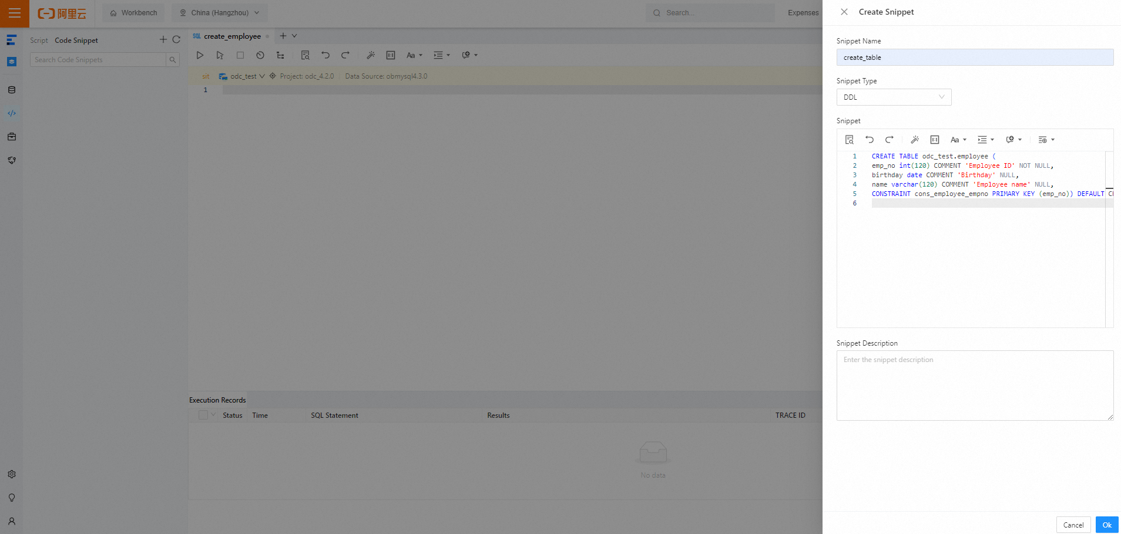Format snippet code with magic wand
1121x534 pixels.
point(915,140)
